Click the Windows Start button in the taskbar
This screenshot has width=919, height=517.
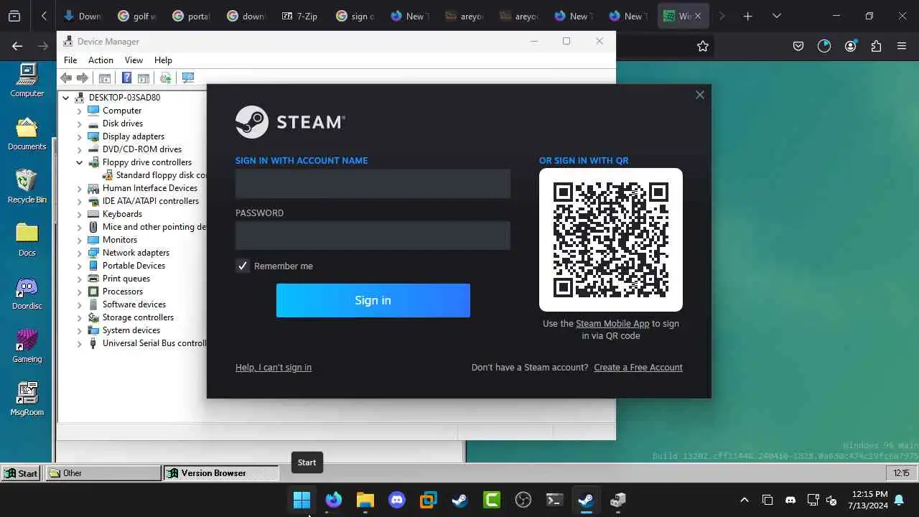[302, 500]
